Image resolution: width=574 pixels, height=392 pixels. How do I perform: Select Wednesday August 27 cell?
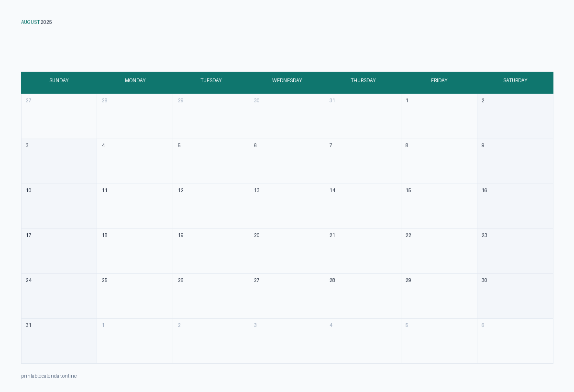(287, 296)
